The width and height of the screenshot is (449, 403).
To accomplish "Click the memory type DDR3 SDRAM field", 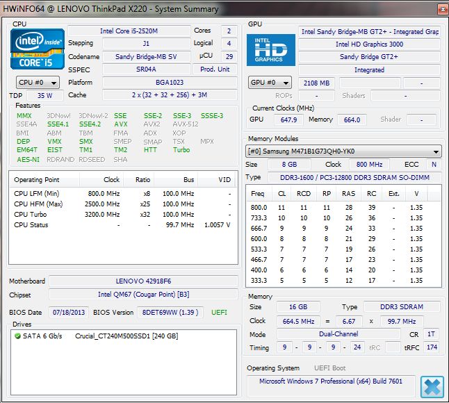I will 402,307.
